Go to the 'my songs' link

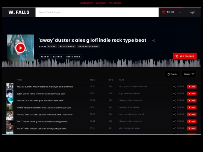click(x=115, y=3)
